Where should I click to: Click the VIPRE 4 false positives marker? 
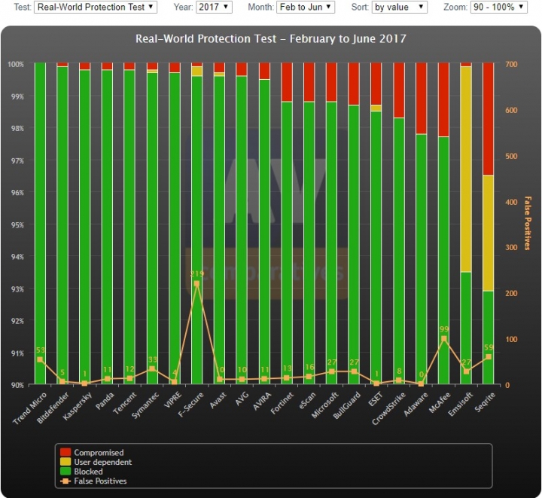coord(174,382)
